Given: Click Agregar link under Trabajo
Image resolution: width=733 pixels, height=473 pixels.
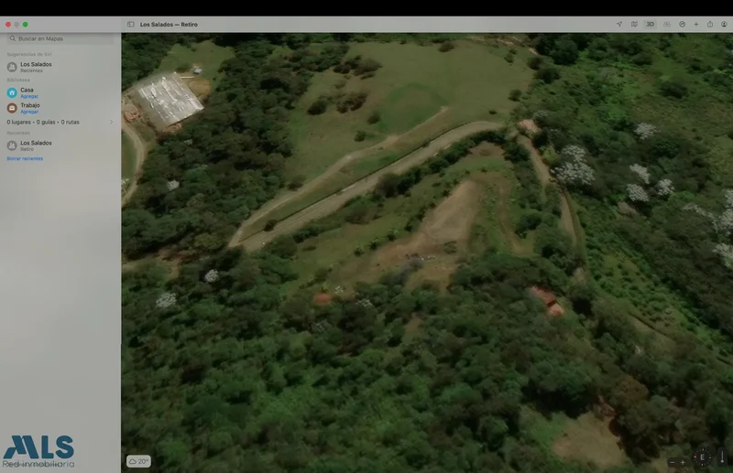Looking at the screenshot, I should 29,112.
